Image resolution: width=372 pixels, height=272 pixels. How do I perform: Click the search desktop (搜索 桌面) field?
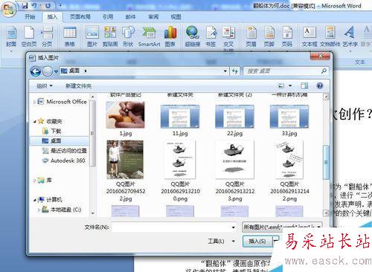point(283,71)
